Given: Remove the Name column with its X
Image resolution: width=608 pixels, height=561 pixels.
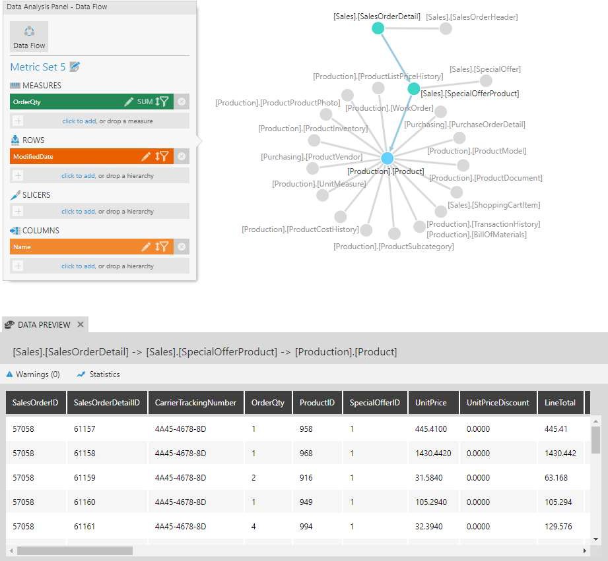Looking at the screenshot, I should (x=182, y=247).
